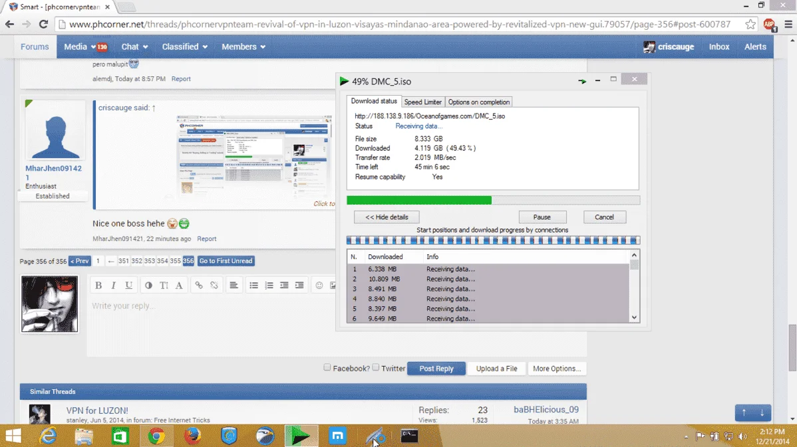Open Internet Explorer from taskbar
The image size is (797, 447).
(49, 436)
